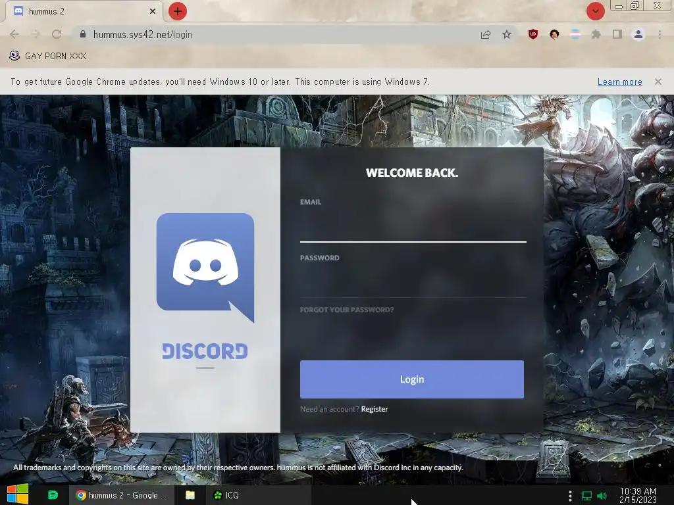Click the Discord logo image
Viewport: 674px width, 505px height.
[x=205, y=268]
